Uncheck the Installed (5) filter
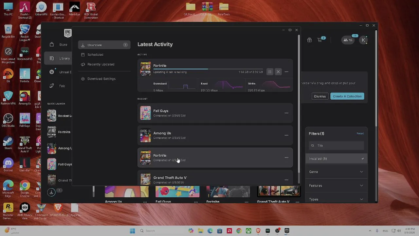The width and height of the screenshot is (419, 236). point(337,159)
